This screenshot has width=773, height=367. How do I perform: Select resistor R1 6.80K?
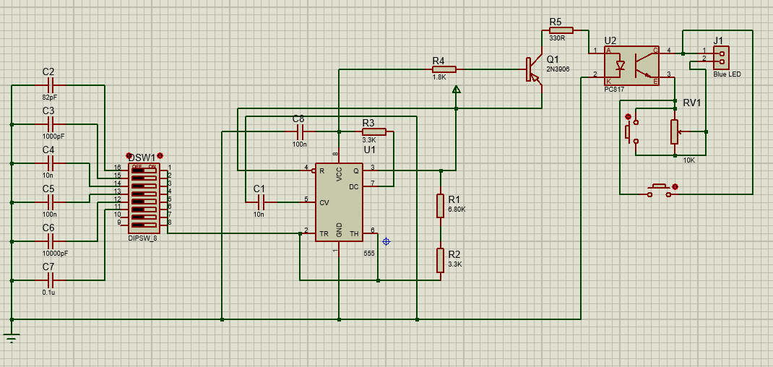click(x=440, y=206)
